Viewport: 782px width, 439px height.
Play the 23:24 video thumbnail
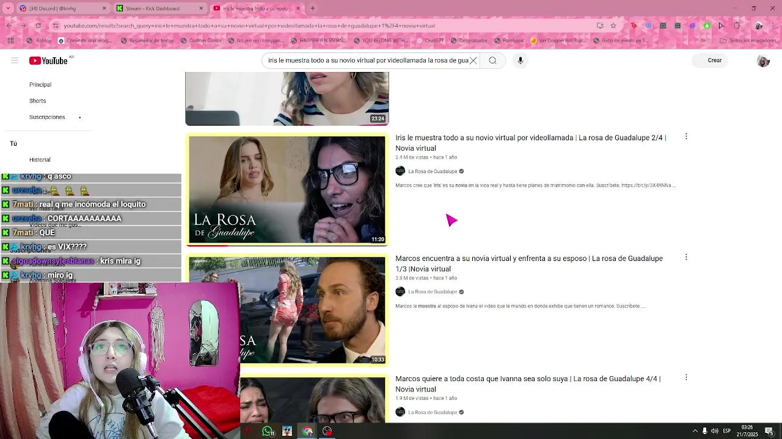pyautogui.click(x=287, y=99)
